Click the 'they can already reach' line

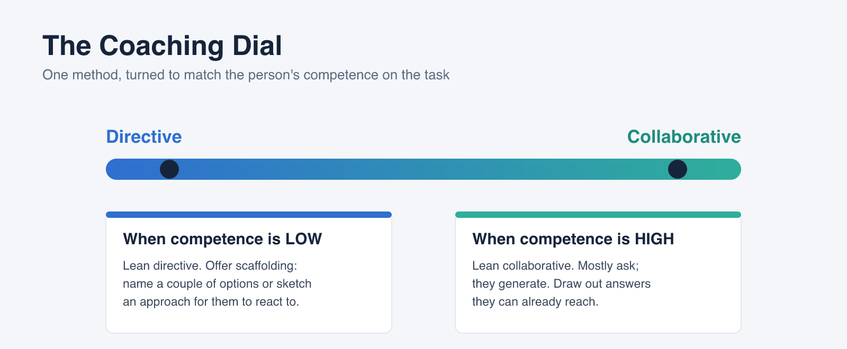535,301
